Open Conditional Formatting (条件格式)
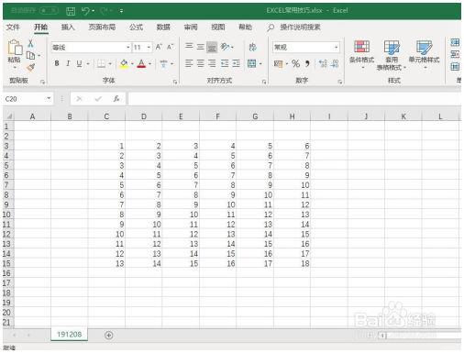The width and height of the screenshot is (464, 353). [361, 53]
